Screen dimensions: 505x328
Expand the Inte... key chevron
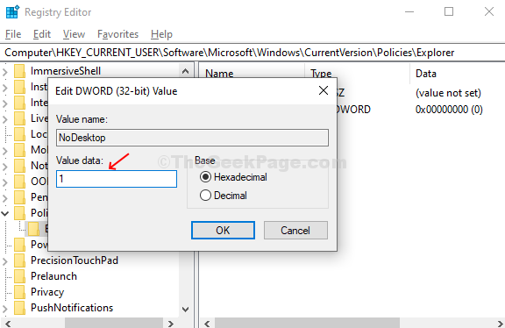(5, 103)
